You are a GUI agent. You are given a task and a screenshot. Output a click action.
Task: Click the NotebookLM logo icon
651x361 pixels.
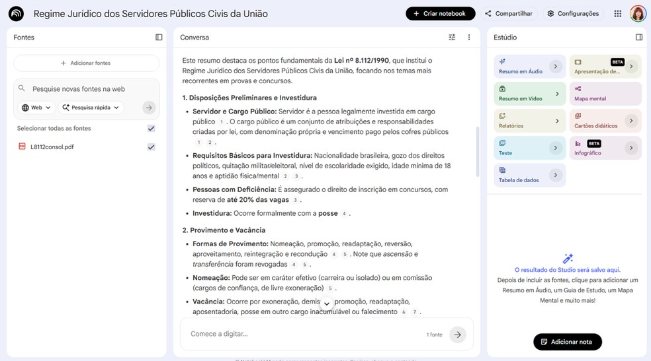pos(16,14)
